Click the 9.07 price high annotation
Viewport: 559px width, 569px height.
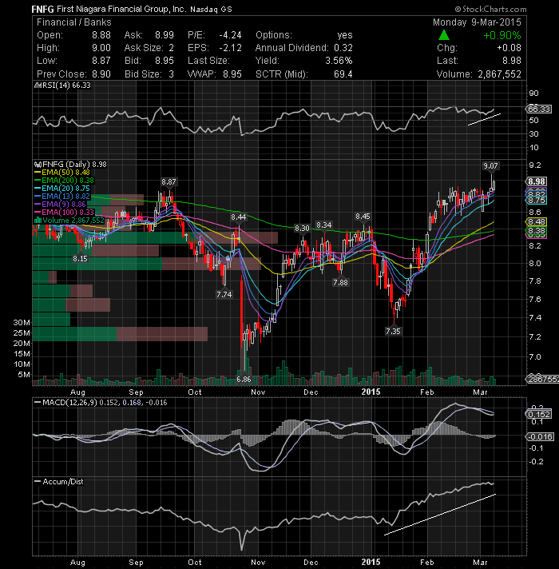(x=490, y=166)
